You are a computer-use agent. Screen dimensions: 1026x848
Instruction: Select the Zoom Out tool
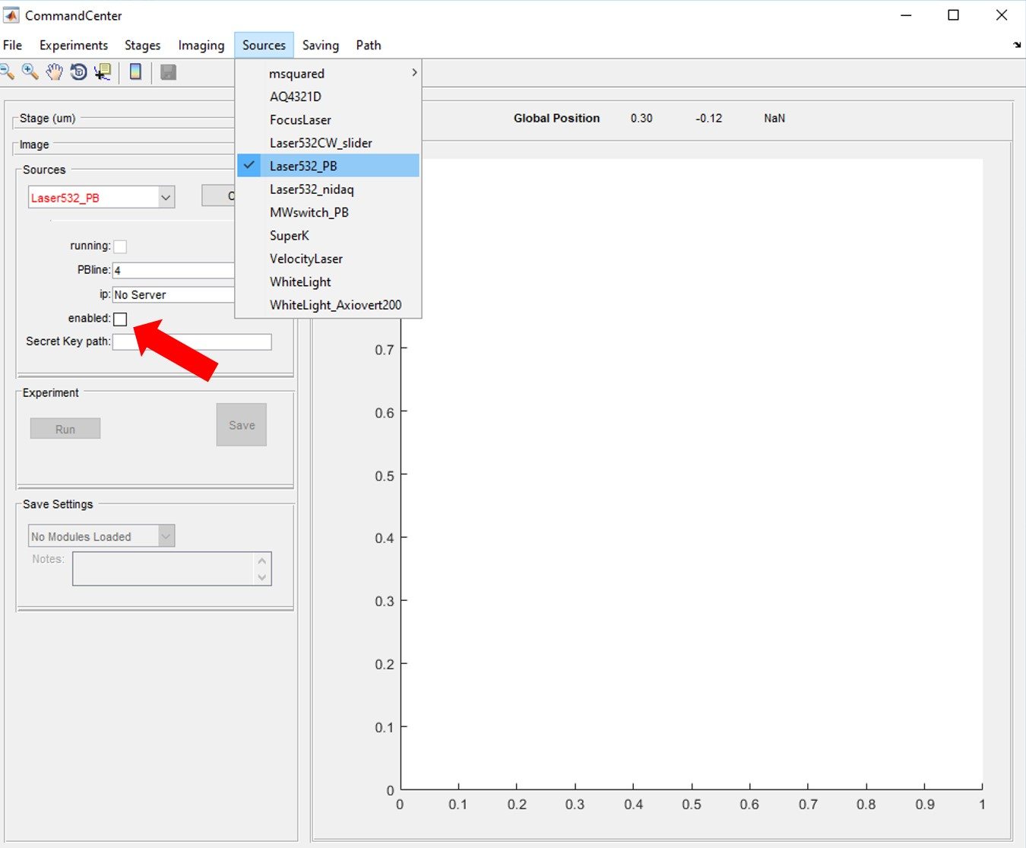pyautogui.click(x=8, y=72)
